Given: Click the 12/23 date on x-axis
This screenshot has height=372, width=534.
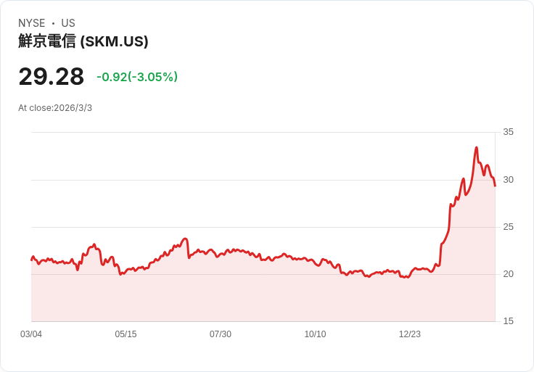Looking at the screenshot, I should coord(410,334).
